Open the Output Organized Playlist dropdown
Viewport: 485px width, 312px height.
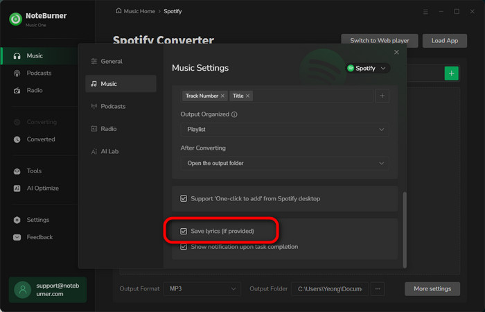(x=285, y=130)
